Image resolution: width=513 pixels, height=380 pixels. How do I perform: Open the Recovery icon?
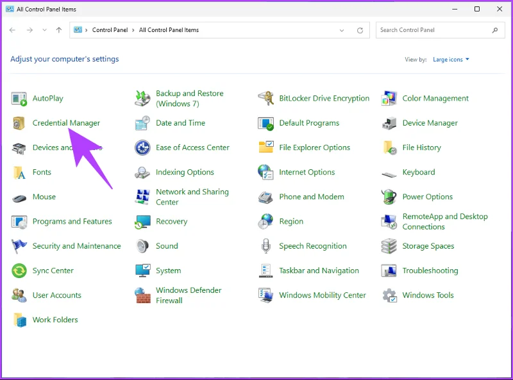(x=142, y=222)
